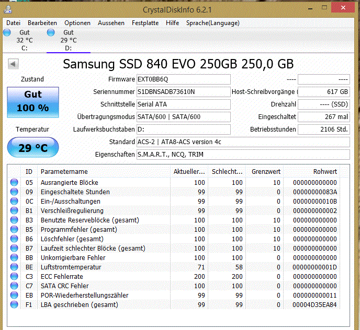360x330 pixels.
Task: Click status orb of Benutzte Reserveblöcke row
Action: (14, 220)
